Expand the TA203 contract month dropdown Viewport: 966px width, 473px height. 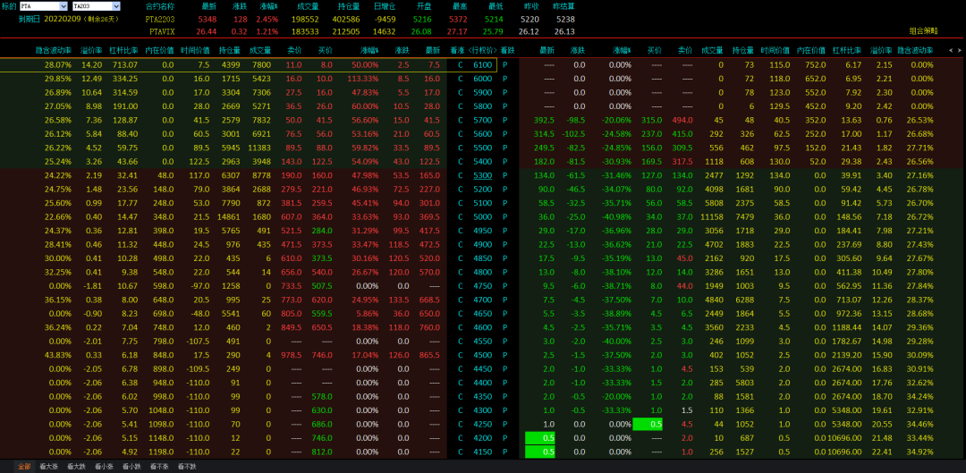115,6
